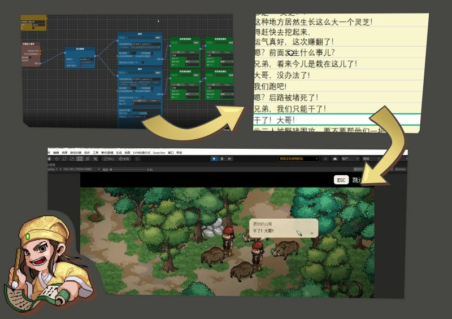This screenshot has width=452, height=319.
Task: Expand the orange package-in-use dropdown
Action: [x=299, y=159]
